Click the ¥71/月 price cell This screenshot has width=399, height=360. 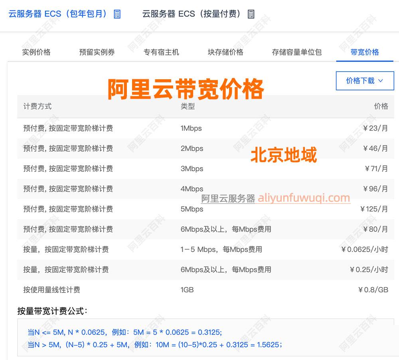(376, 169)
